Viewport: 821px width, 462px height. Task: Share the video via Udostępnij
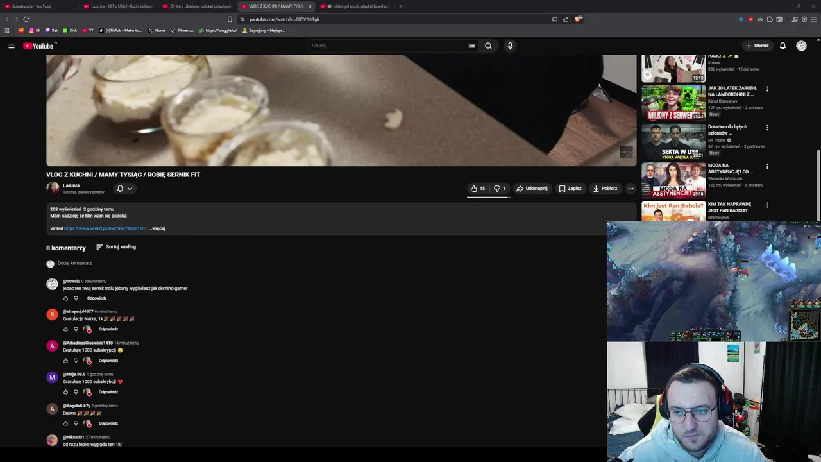(532, 189)
